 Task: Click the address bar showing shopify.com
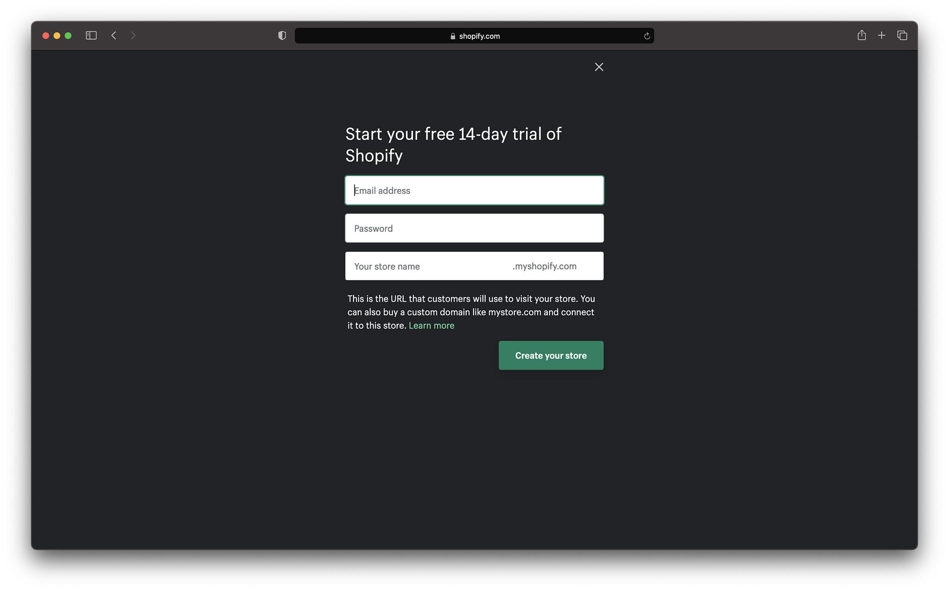[x=479, y=36]
